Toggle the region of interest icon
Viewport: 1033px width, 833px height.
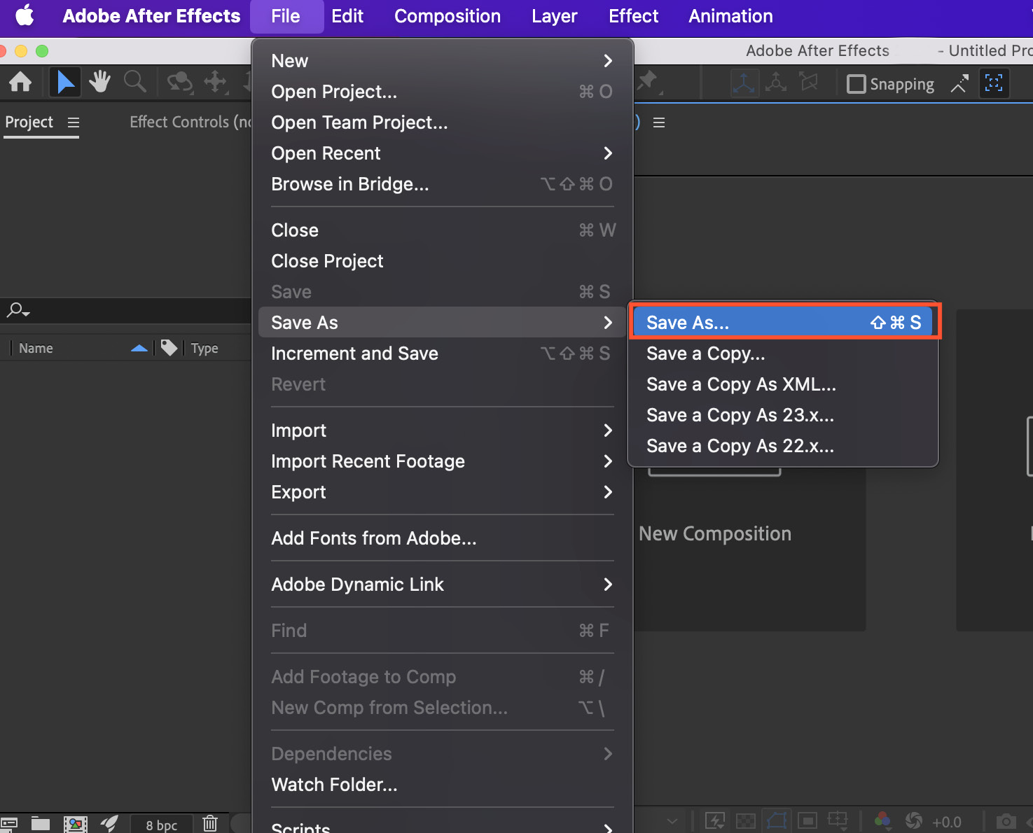click(807, 820)
